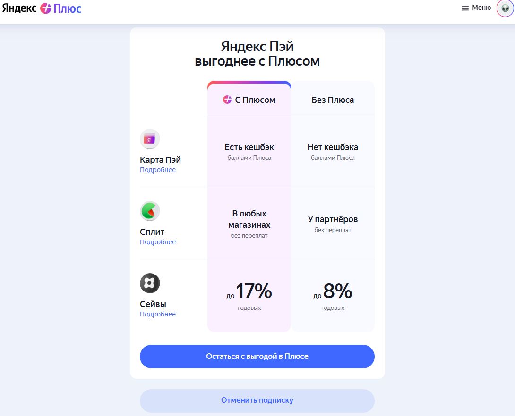
Task: Click the Яндекс wordmark in header
Action: coord(19,8)
